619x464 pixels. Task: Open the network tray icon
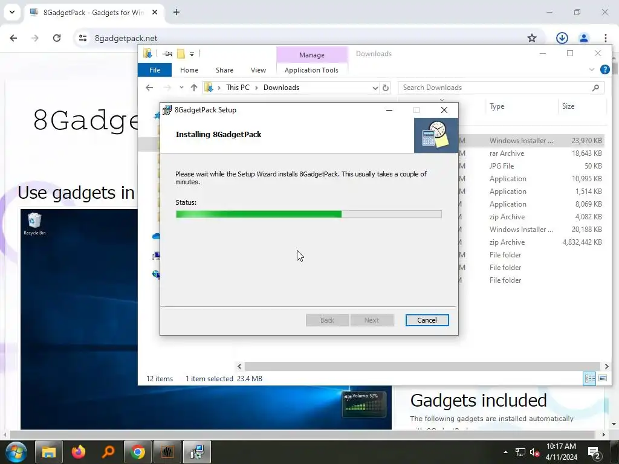click(x=520, y=453)
